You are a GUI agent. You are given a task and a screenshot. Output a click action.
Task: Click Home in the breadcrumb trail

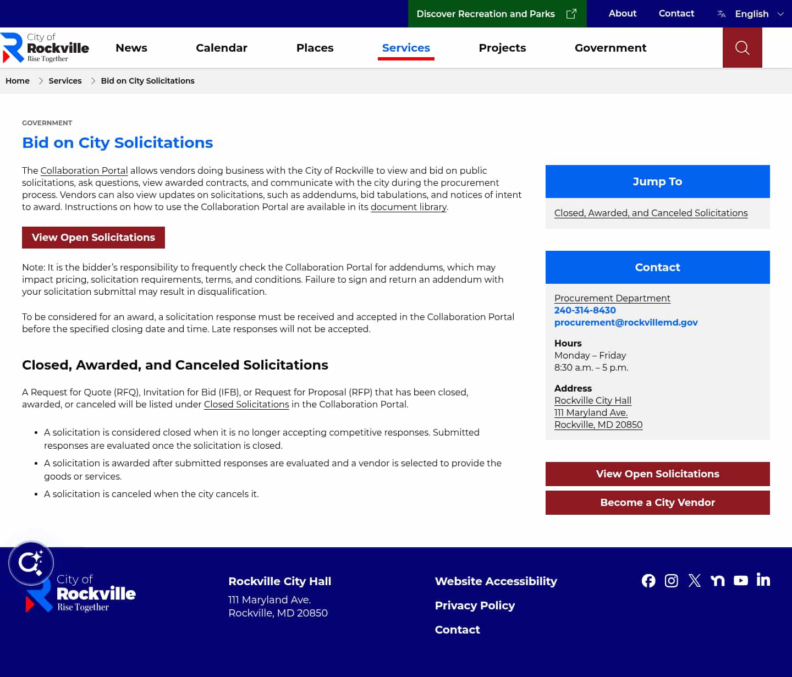tap(17, 81)
